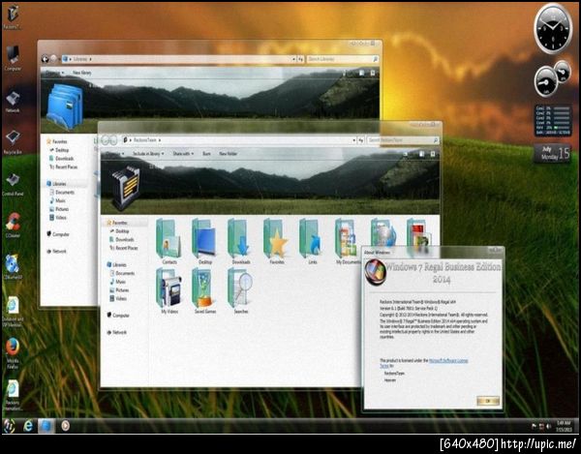The width and height of the screenshot is (581, 454).
Task: Click New library in Libraries window
Action: (82, 73)
